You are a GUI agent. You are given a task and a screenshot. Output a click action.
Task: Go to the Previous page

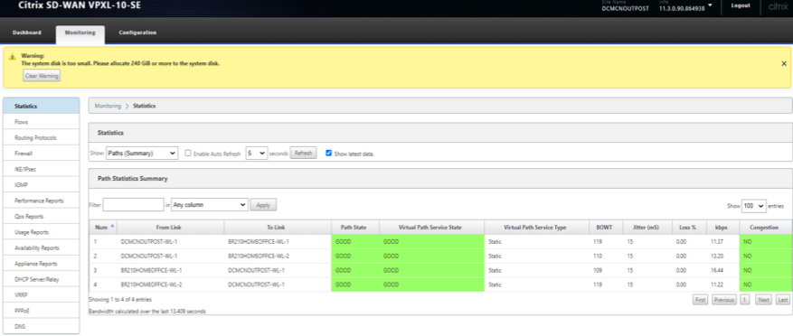click(724, 300)
